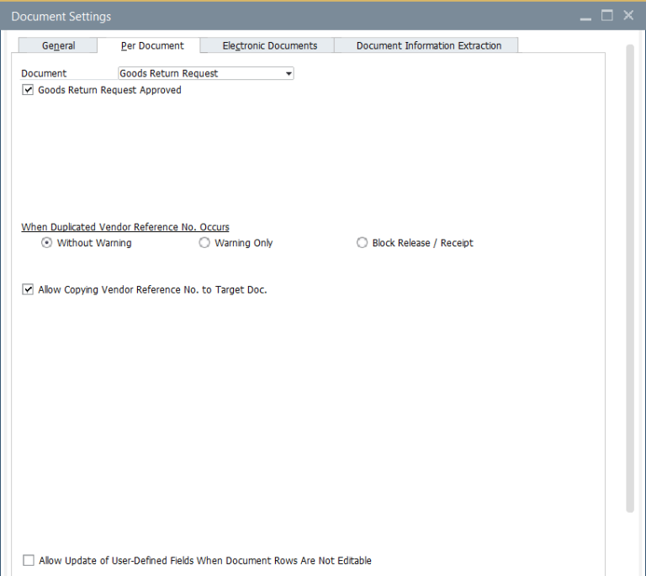The image size is (646, 576).
Task: Select the Without Warning radio button
Action: [47, 243]
